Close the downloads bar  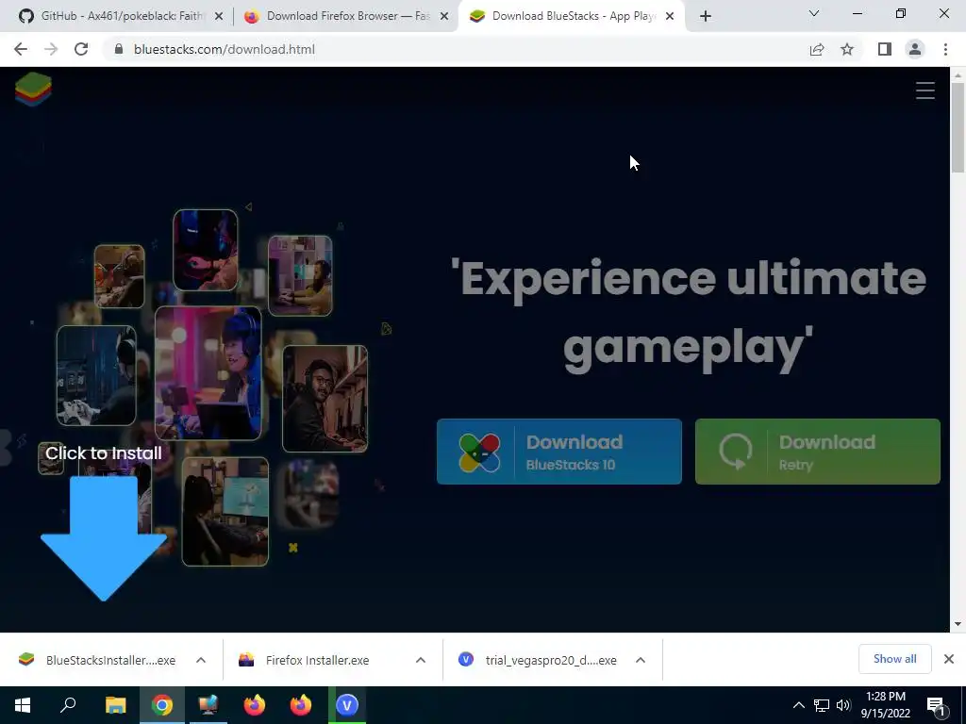tap(949, 659)
